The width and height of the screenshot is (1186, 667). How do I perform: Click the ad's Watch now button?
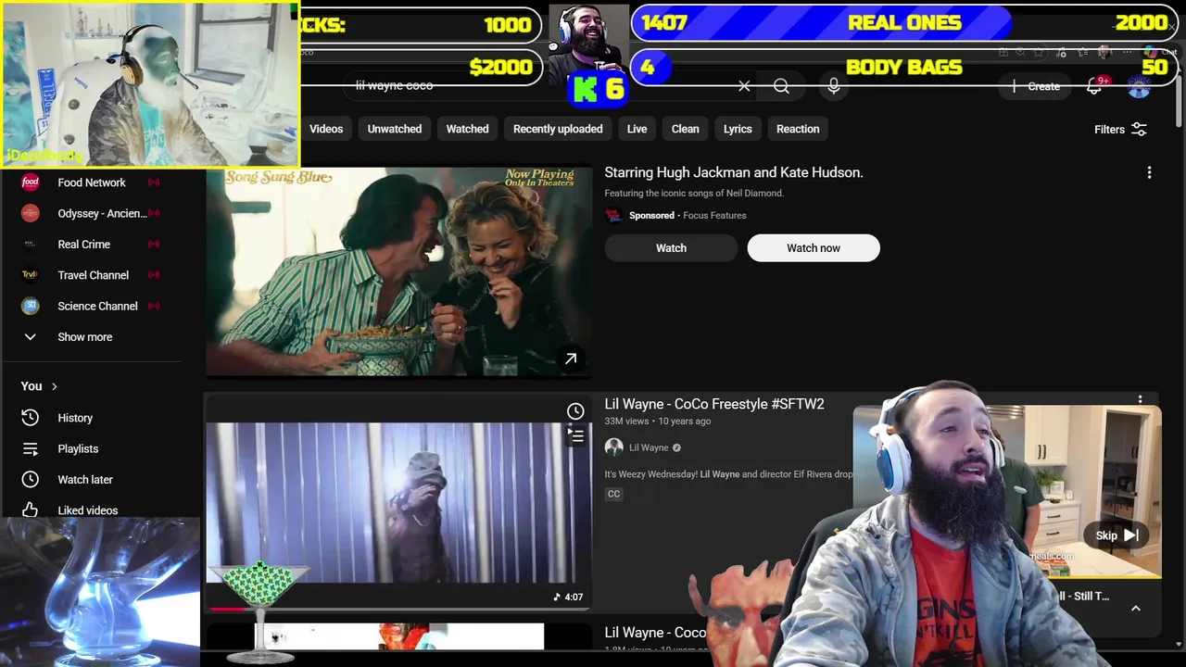click(814, 248)
